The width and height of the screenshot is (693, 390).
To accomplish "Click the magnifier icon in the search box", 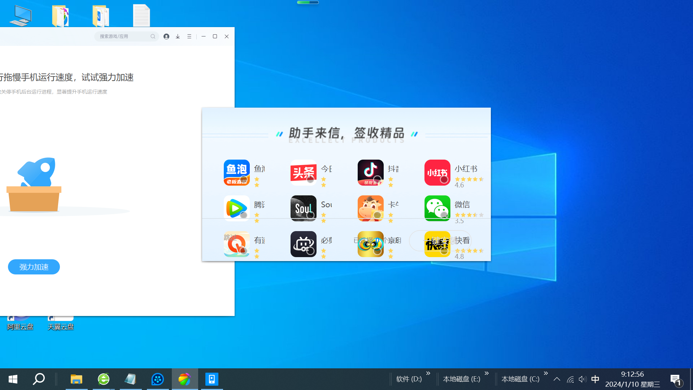I will [153, 36].
